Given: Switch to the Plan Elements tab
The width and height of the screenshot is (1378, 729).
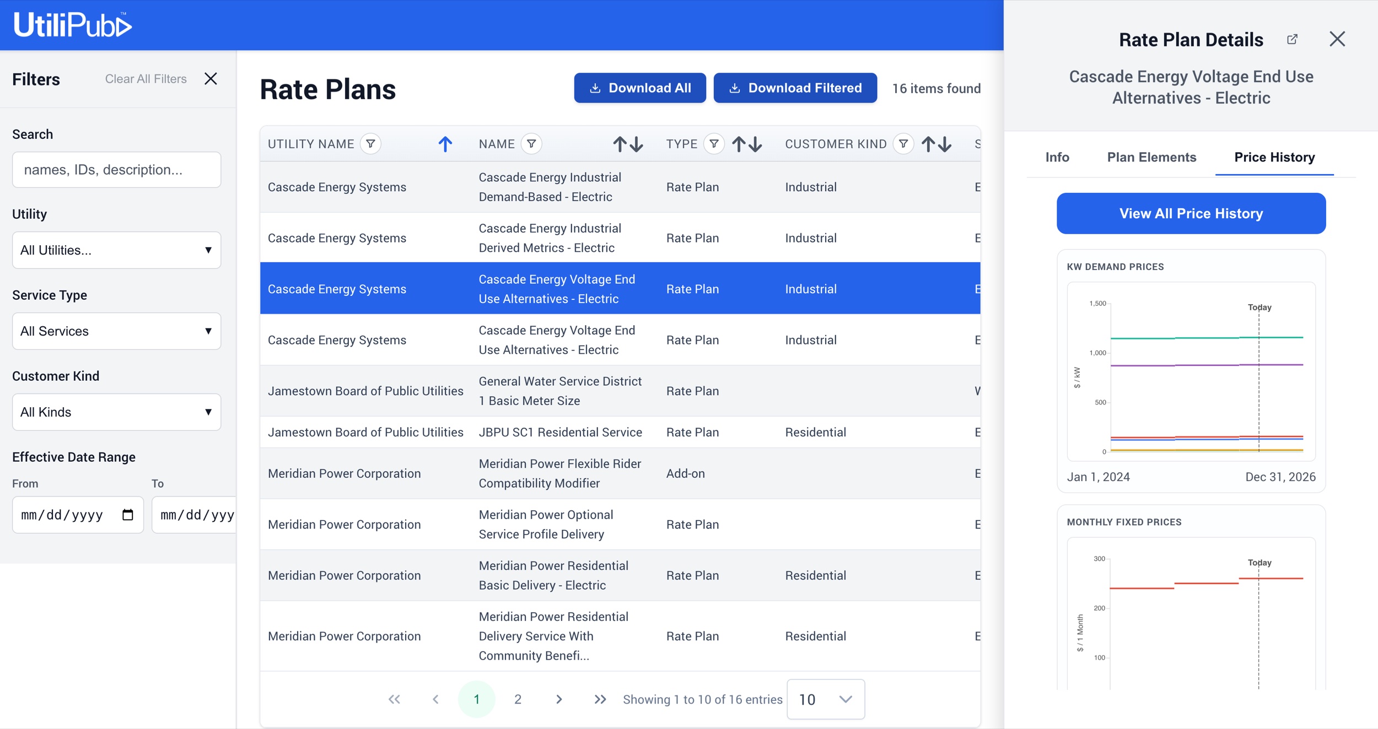Looking at the screenshot, I should pos(1151,158).
